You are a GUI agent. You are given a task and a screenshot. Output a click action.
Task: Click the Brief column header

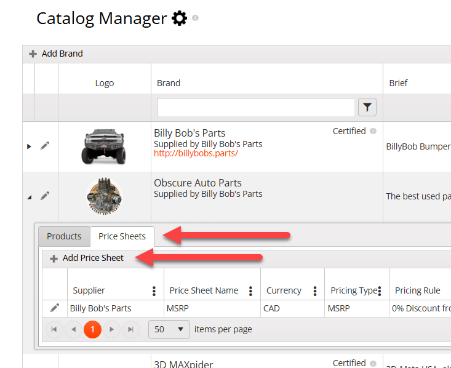pos(398,83)
